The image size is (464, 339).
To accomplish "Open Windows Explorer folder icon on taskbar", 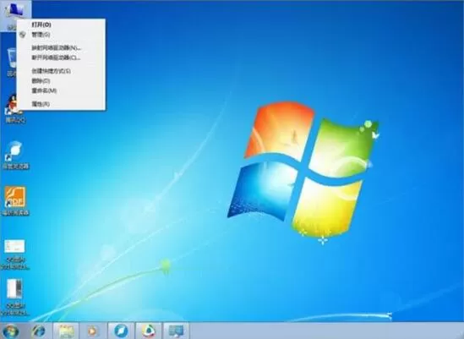I will click(66, 331).
